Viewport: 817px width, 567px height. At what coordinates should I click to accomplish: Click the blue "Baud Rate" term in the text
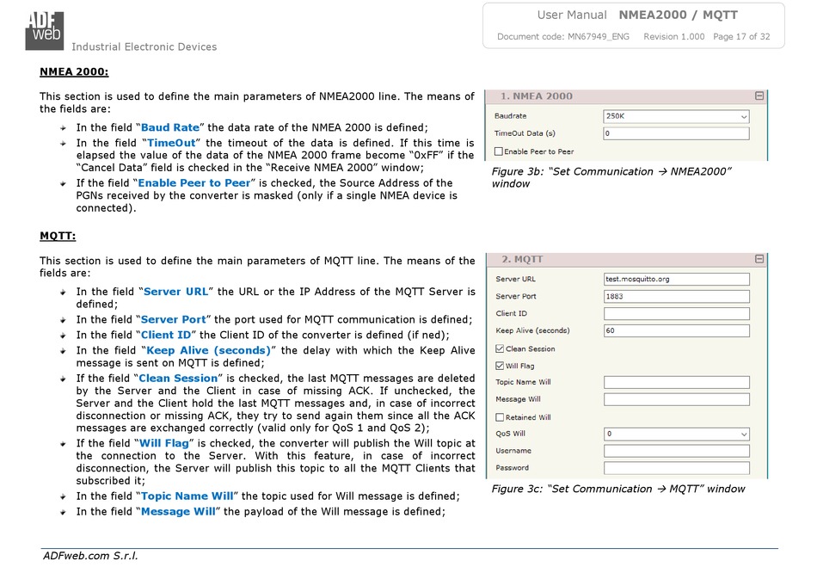pyautogui.click(x=169, y=127)
